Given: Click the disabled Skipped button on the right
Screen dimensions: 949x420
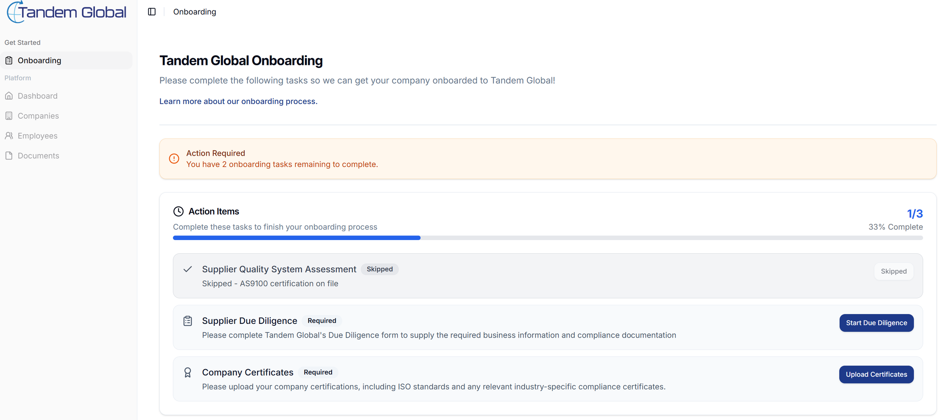Looking at the screenshot, I should pyautogui.click(x=893, y=271).
